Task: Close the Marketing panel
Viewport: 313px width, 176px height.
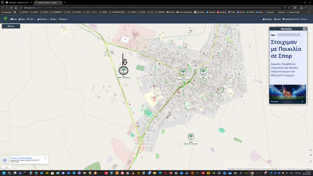Action: point(305,29)
